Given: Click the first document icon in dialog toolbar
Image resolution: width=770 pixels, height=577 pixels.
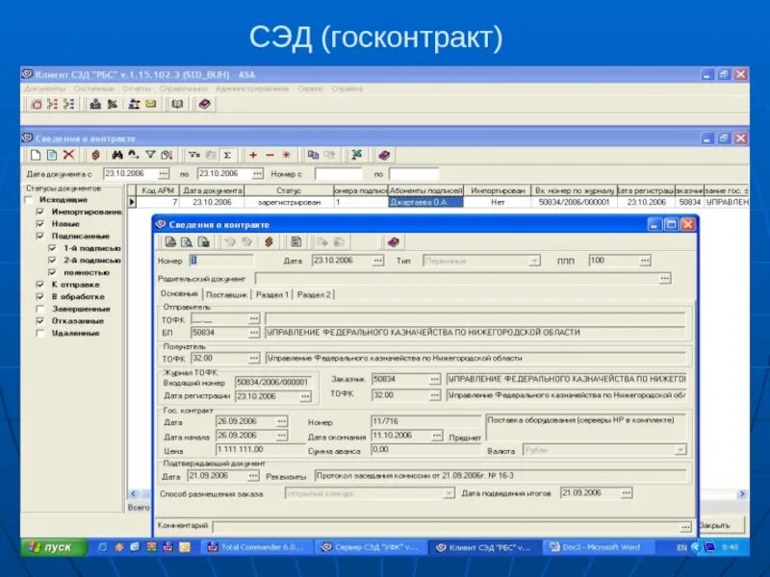Looking at the screenshot, I should (x=170, y=242).
